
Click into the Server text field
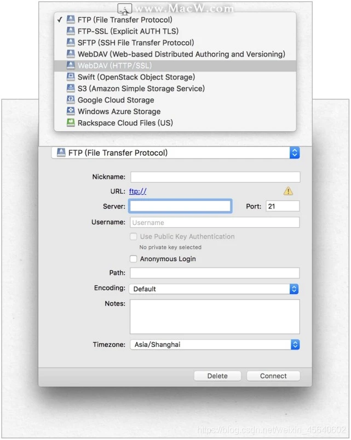[x=180, y=206]
